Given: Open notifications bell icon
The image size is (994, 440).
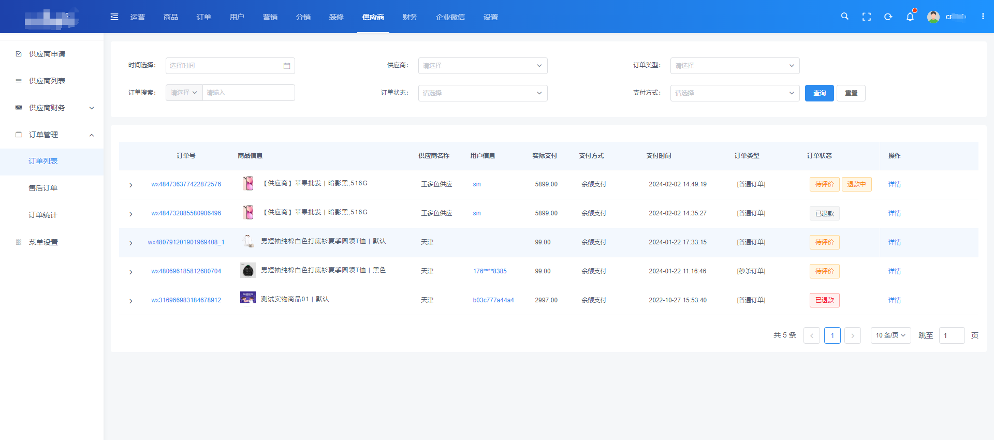Looking at the screenshot, I should click(x=910, y=17).
